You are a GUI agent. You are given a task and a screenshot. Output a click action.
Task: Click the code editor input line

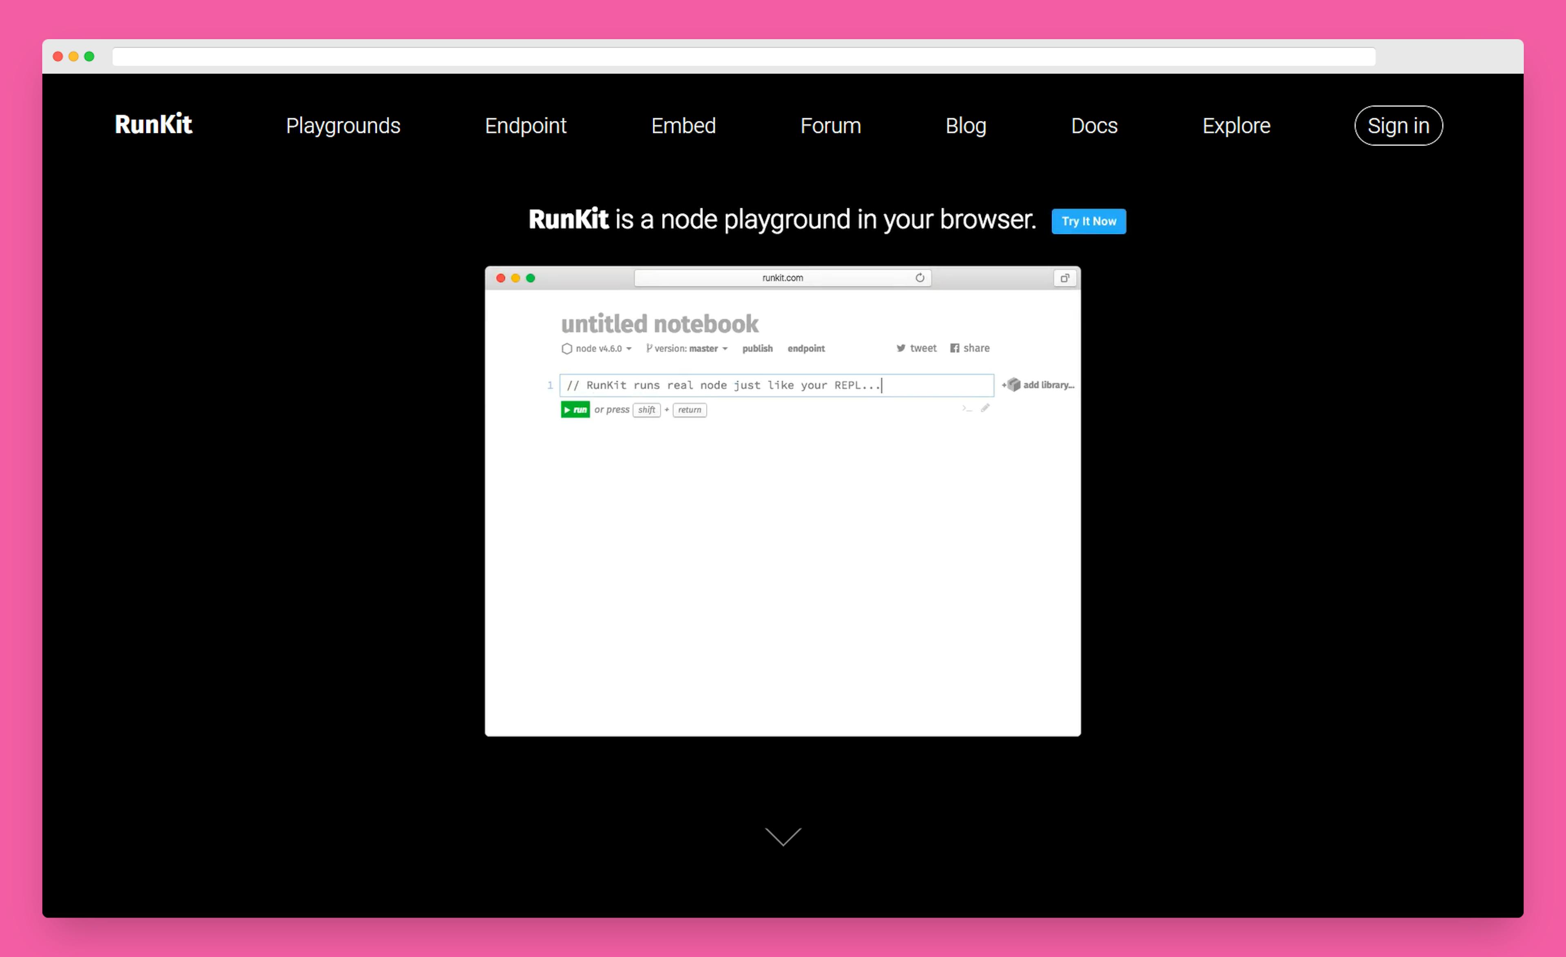[776, 386]
